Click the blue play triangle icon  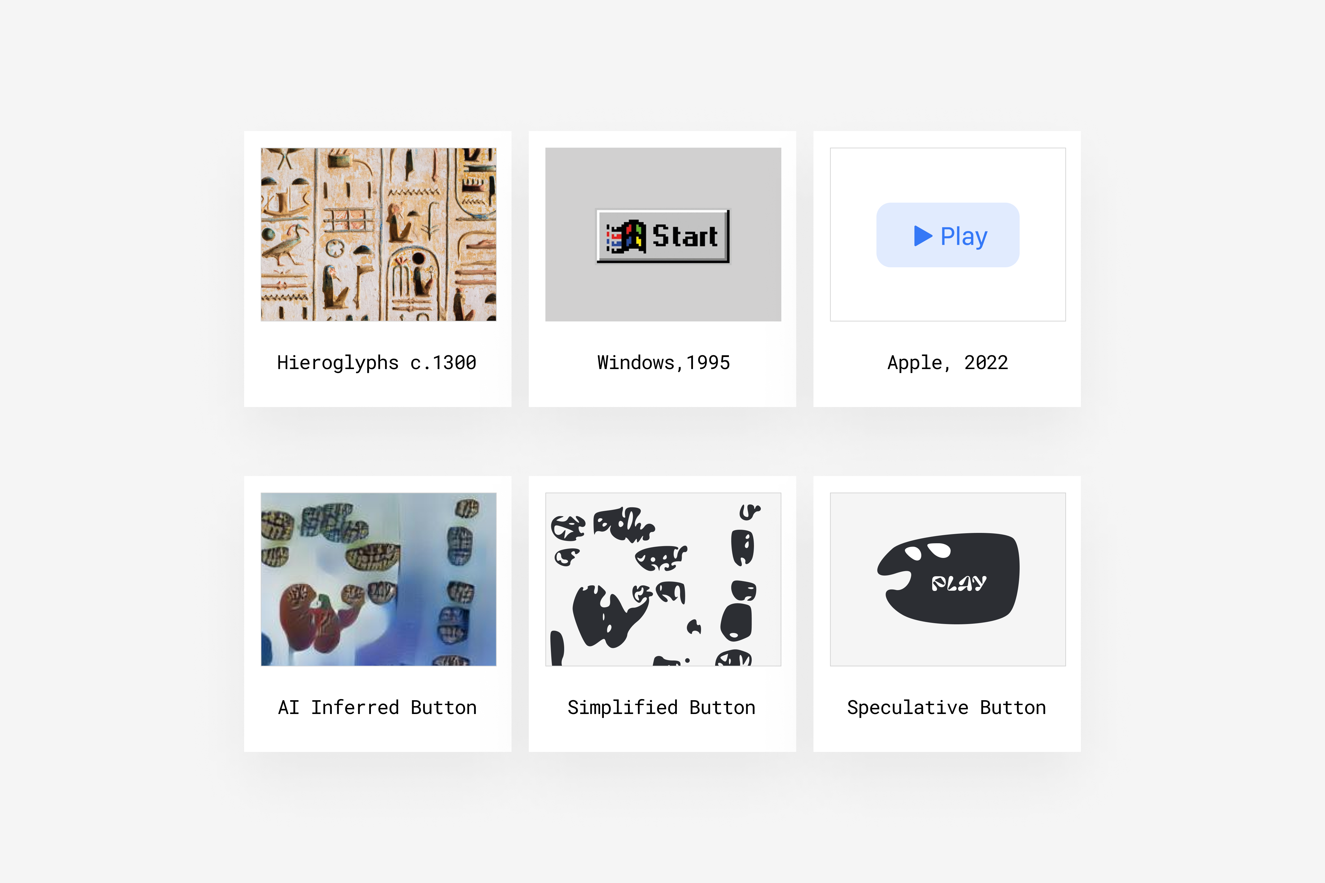(x=923, y=236)
